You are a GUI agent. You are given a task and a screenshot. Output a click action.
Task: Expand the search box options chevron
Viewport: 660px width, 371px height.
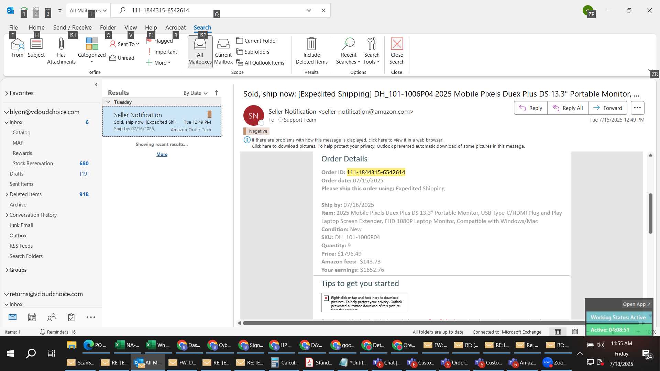(x=309, y=10)
